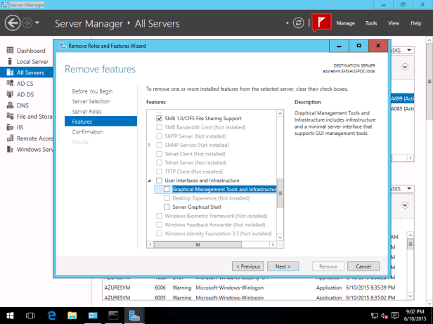Click the Next button
Image resolution: width=433 pixels, height=324 pixels.
pyautogui.click(x=283, y=266)
